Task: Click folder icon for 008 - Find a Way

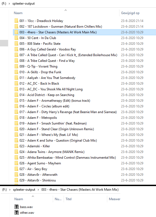Action: 16,60
